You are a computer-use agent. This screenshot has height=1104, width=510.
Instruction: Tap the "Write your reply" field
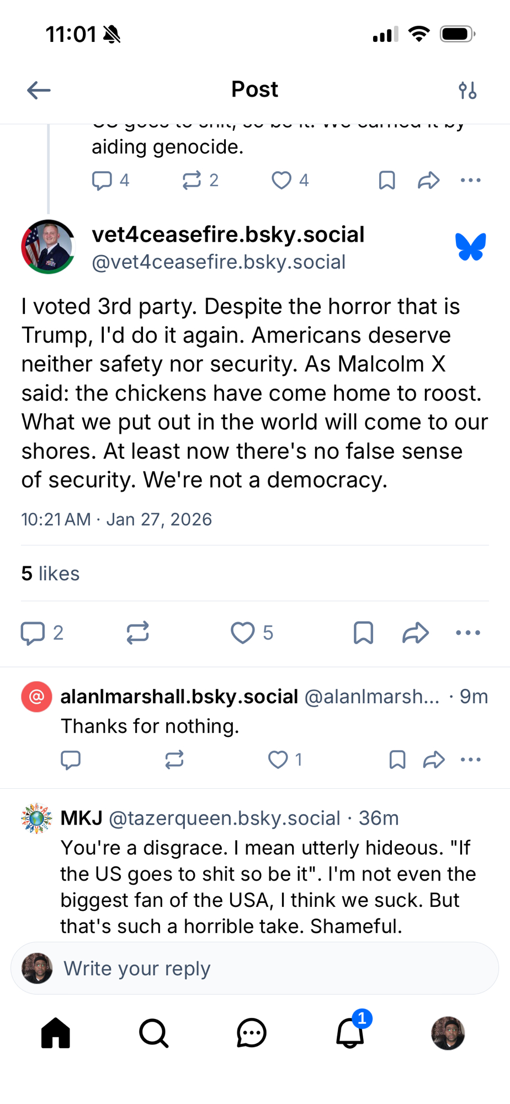point(254,968)
